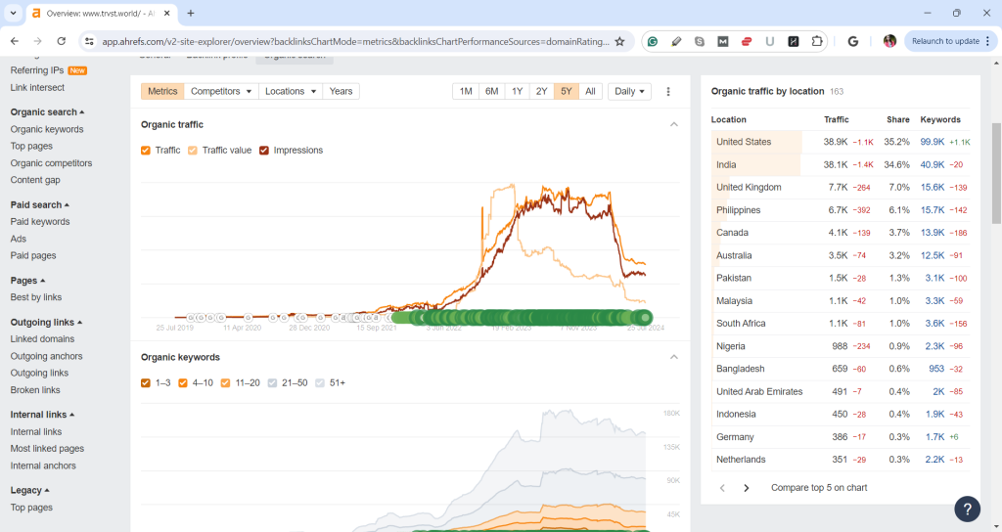Uncheck the Traffic checkbox

[x=146, y=151]
